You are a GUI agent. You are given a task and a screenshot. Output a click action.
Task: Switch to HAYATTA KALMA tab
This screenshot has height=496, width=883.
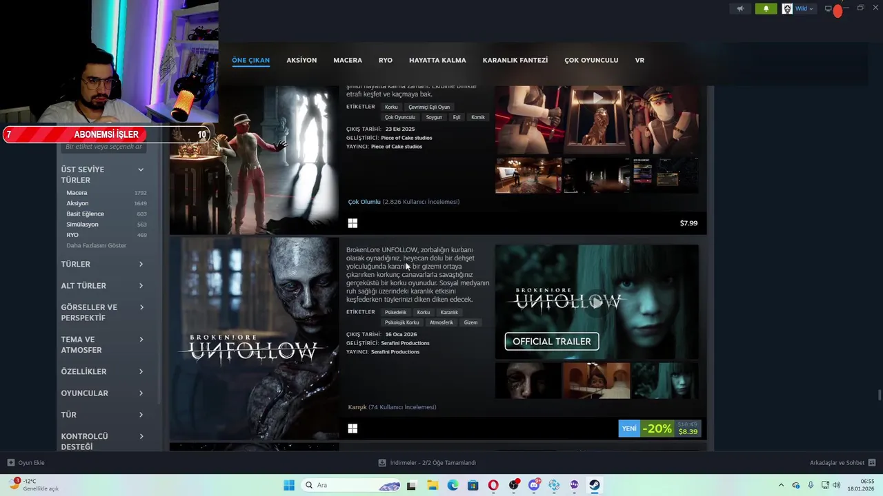pyautogui.click(x=437, y=61)
